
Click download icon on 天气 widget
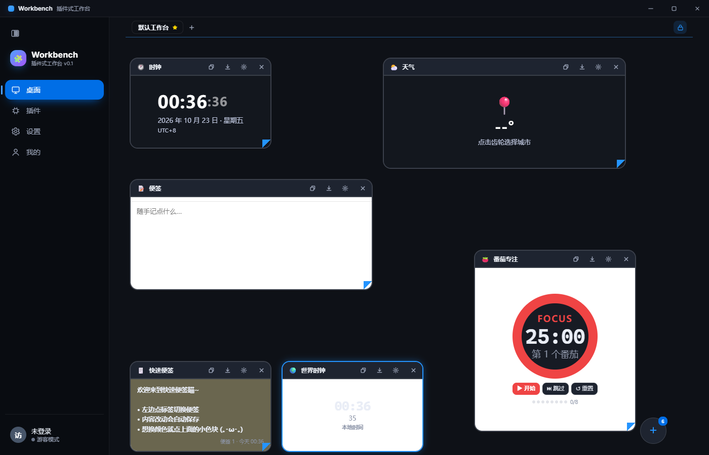tap(582, 67)
